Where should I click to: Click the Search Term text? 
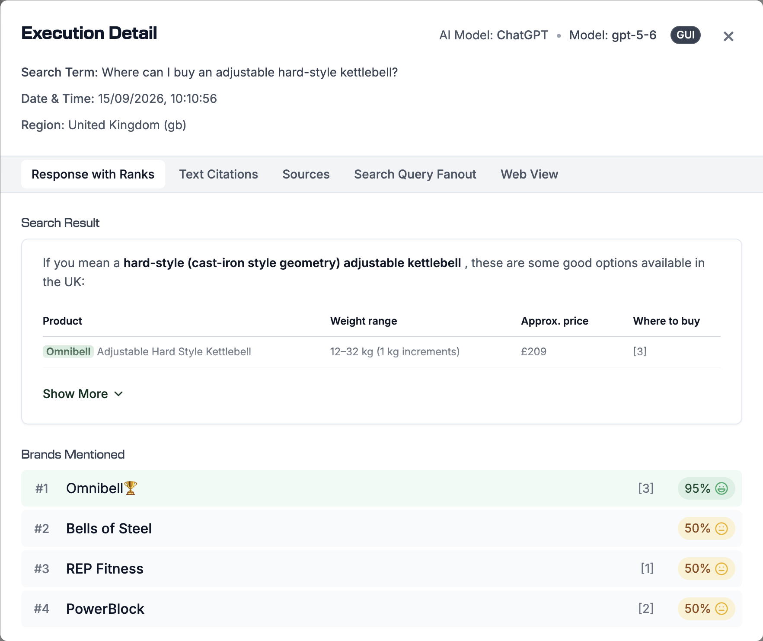(x=209, y=72)
